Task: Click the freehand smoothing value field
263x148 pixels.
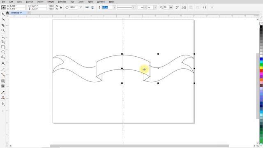Action: (166, 7)
